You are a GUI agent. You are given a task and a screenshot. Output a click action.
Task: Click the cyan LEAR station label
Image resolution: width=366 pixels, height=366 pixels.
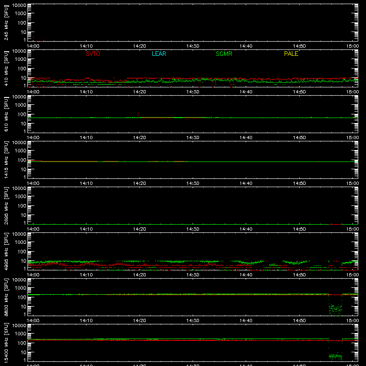[159, 54]
